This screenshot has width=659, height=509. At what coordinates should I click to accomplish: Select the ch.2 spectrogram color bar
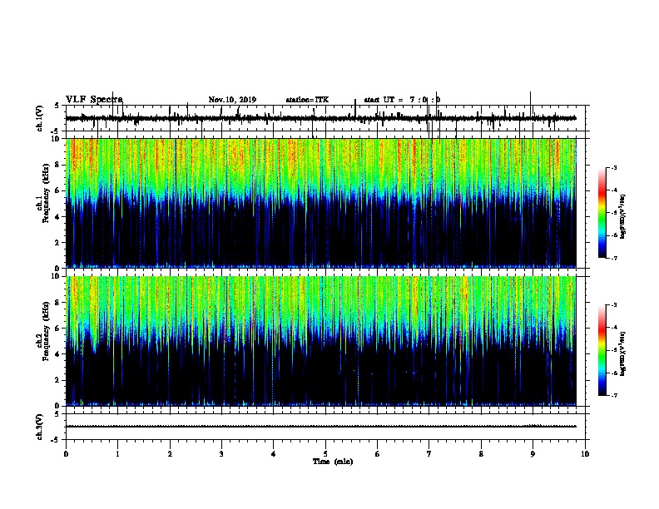click(602, 350)
